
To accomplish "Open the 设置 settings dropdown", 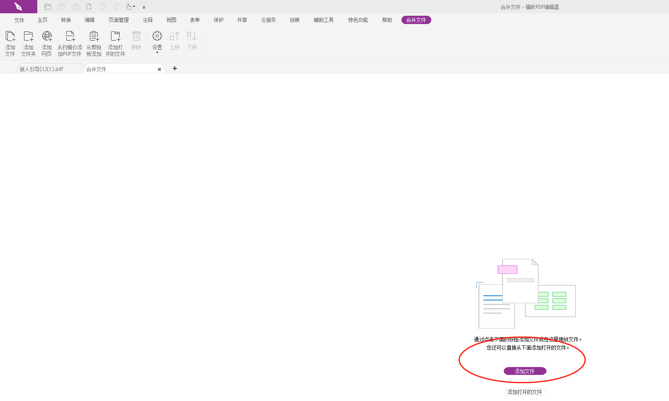I will click(157, 43).
